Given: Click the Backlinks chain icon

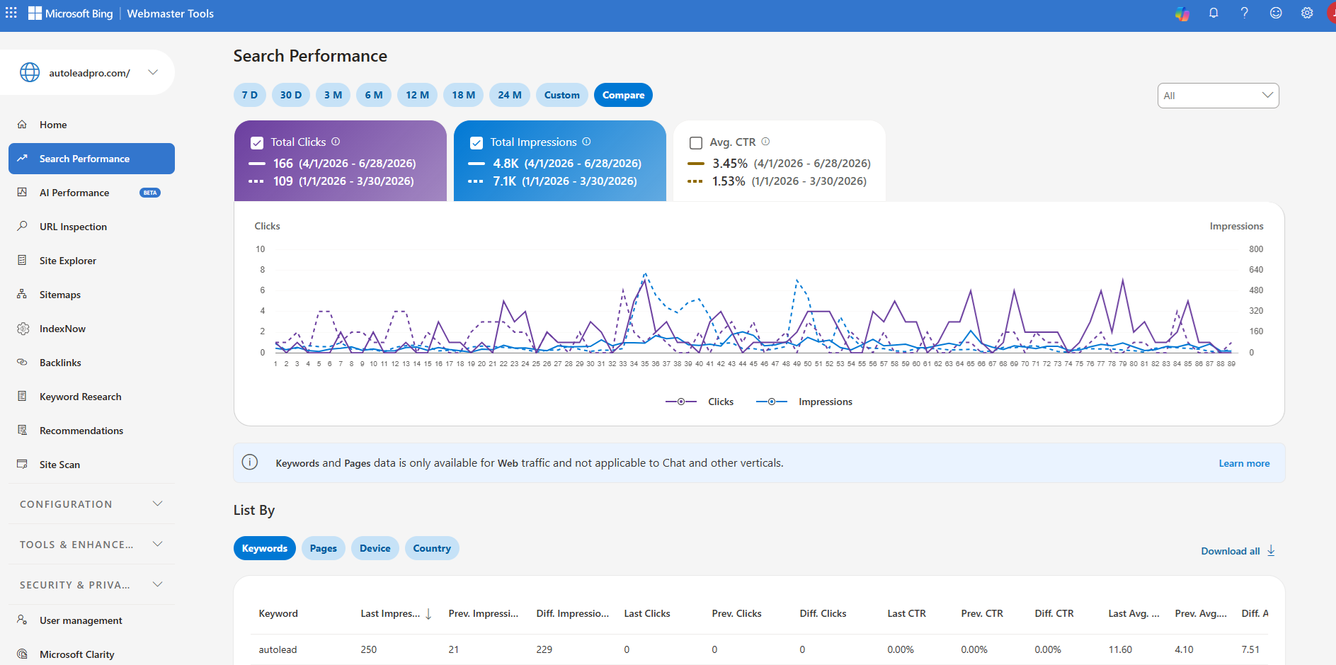Looking at the screenshot, I should tap(22, 362).
